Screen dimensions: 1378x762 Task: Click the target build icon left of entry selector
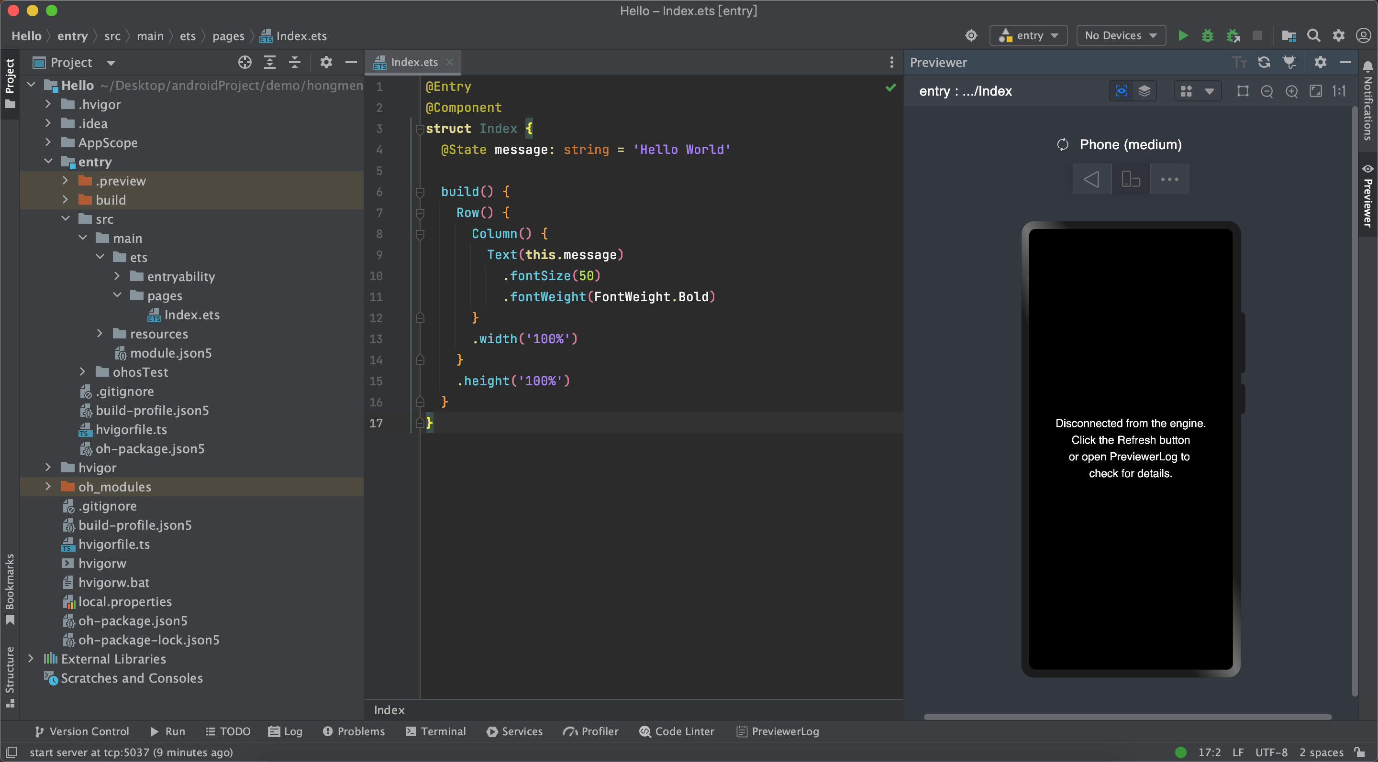coord(971,36)
